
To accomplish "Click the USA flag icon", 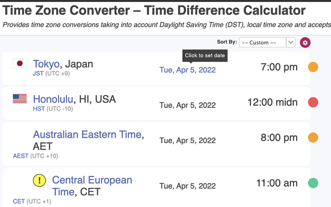I will coord(20,98).
